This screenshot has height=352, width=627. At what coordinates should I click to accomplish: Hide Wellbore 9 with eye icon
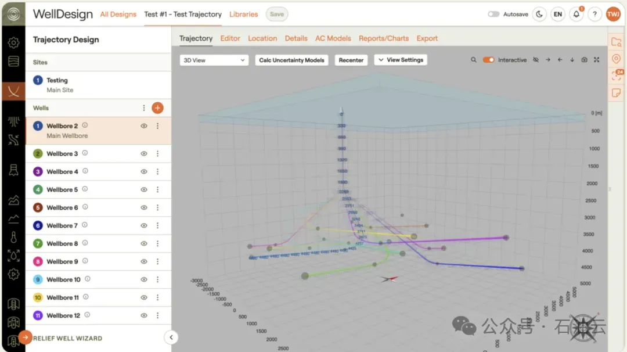pos(144,261)
